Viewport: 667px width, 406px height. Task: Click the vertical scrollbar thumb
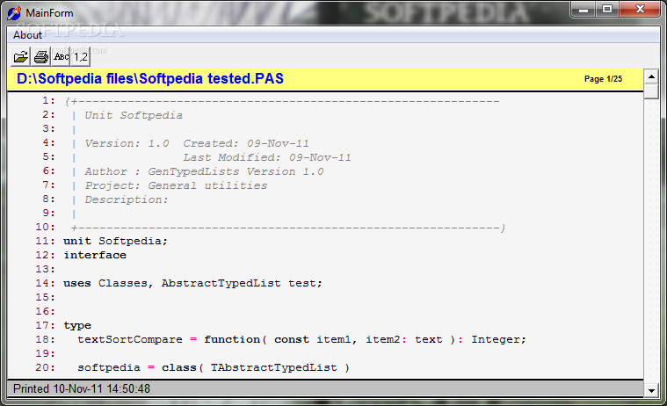click(x=651, y=91)
